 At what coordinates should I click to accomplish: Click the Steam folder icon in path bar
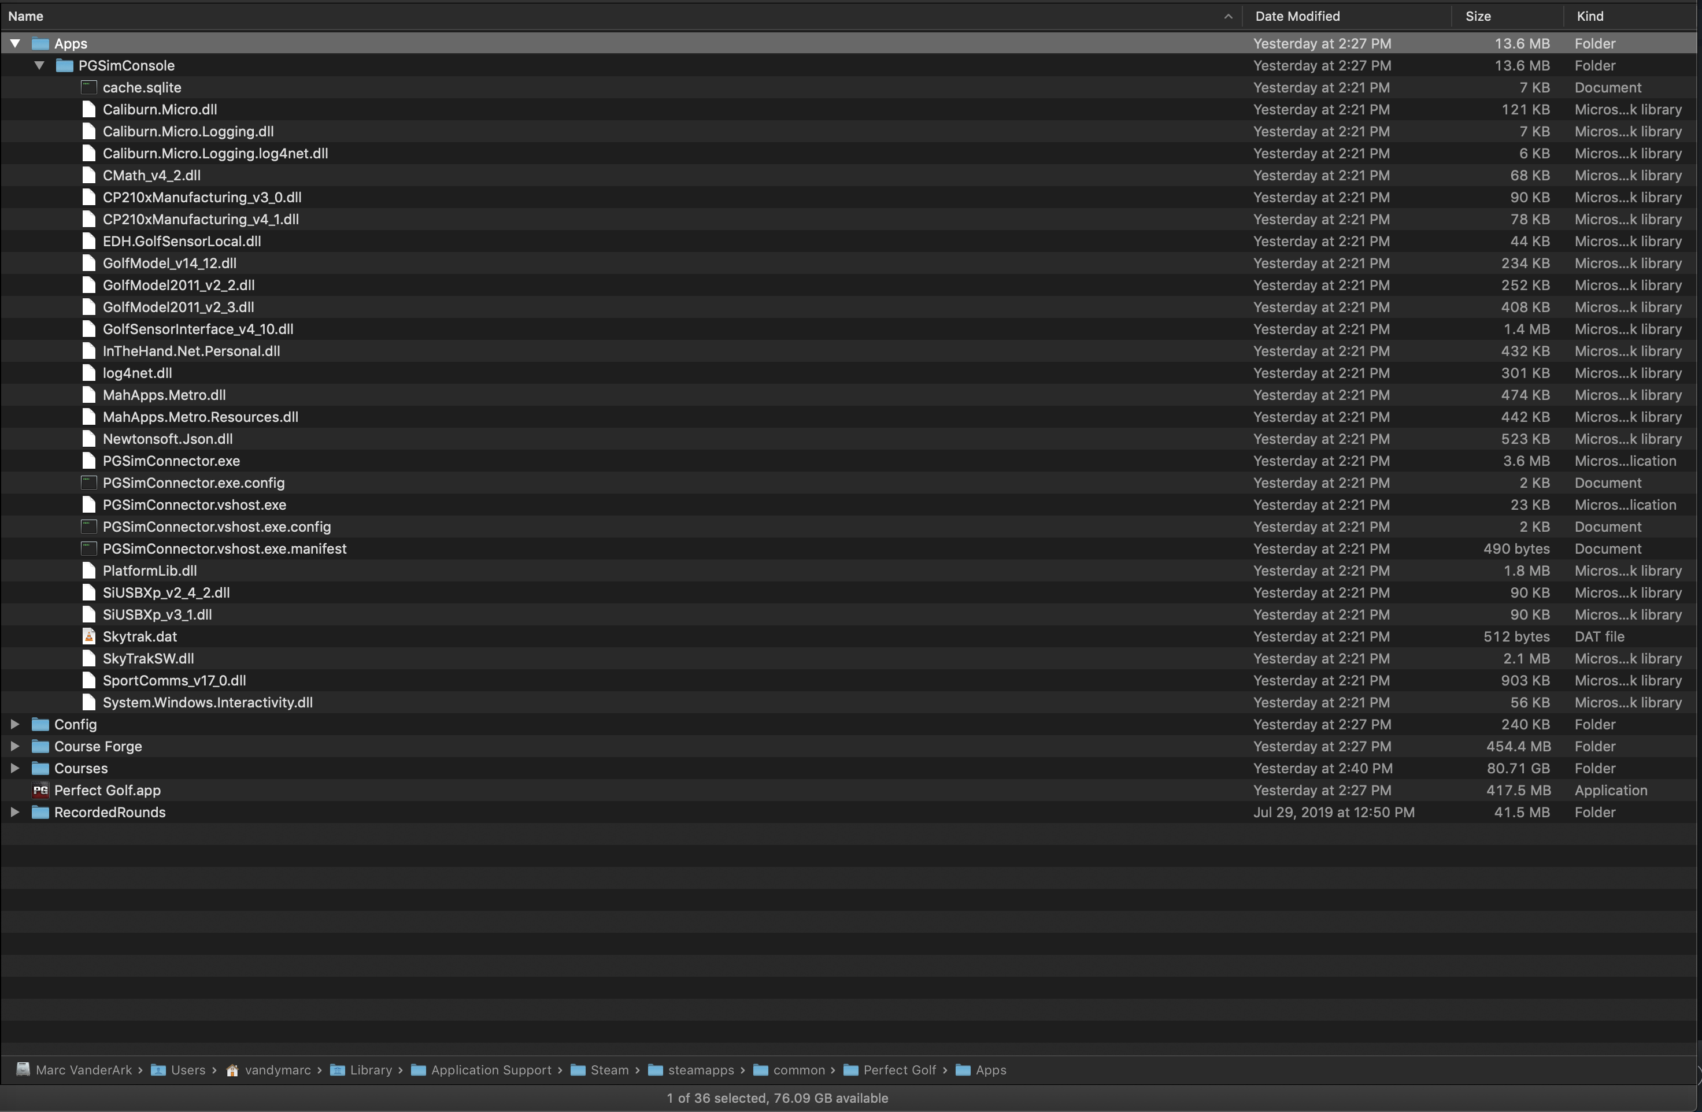[x=578, y=1070]
